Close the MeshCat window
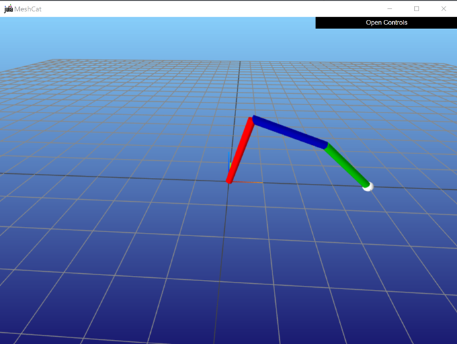Image resolution: width=457 pixels, height=344 pixels. pos(444,9)
